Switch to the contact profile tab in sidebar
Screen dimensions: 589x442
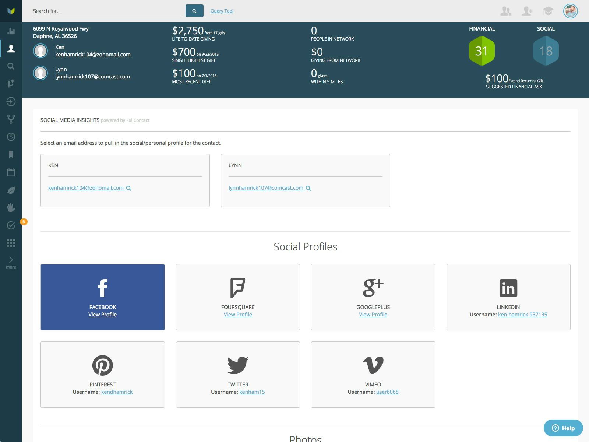pyautogui.click(x=11, y=49)
